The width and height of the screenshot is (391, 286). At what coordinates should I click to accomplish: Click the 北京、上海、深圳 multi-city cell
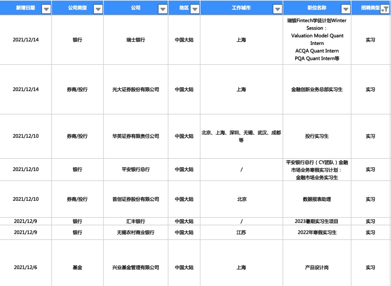pyautogui.click(x=241, y=136)
